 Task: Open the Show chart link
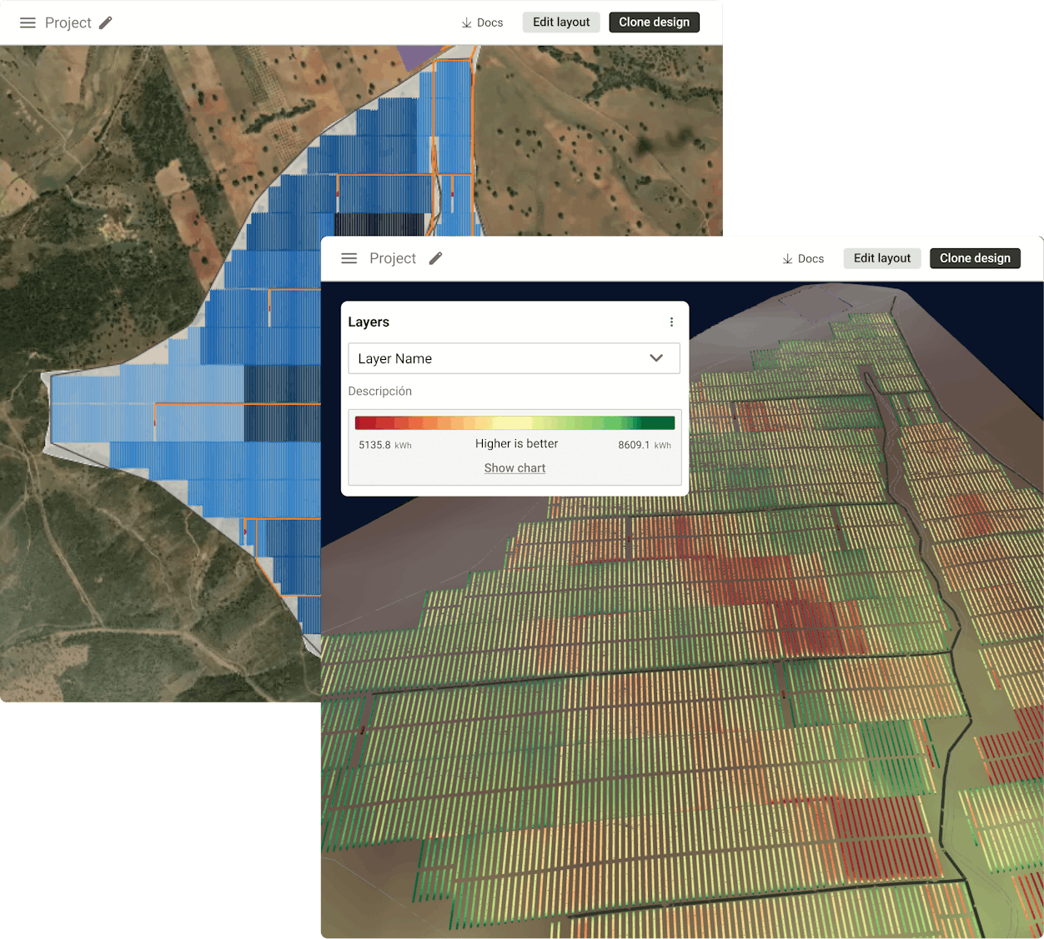pyautogui.click(x=514, y=468)
